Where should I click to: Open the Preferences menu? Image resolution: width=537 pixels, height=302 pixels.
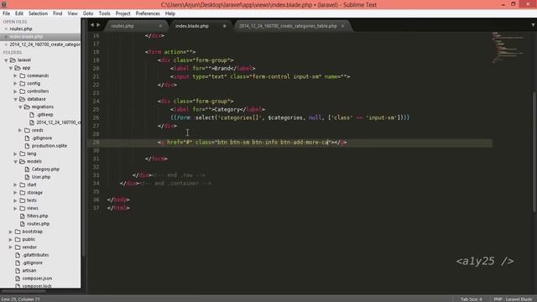148,13
